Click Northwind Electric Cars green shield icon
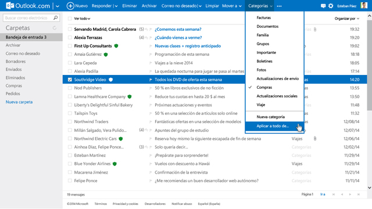This screenshot has width=372, height=209. click(x=121, y=139)
